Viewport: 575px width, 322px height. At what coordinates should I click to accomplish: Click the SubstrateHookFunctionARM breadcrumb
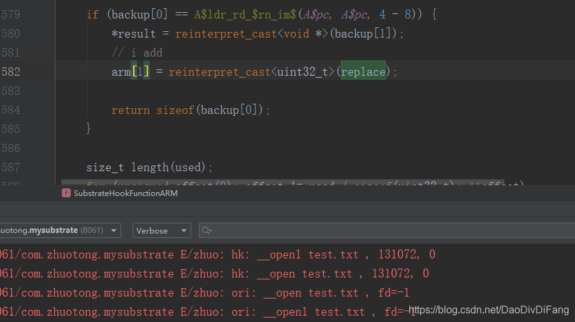tap(126, 193)
